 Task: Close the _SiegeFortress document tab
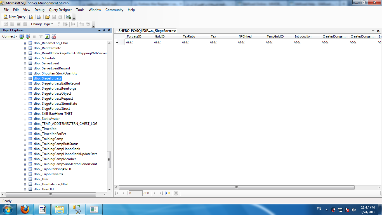coord(378,31)
